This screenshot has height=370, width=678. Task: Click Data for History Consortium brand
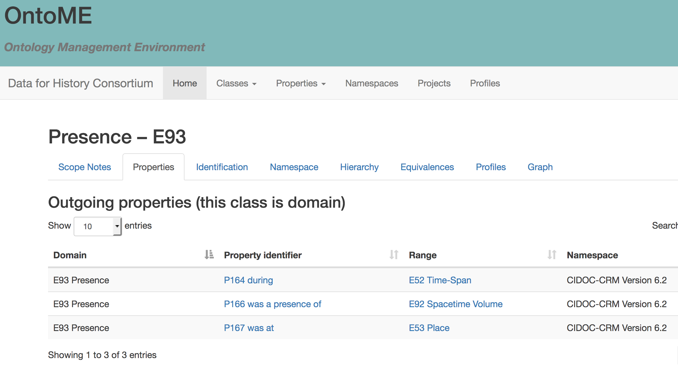click(81, 83)
